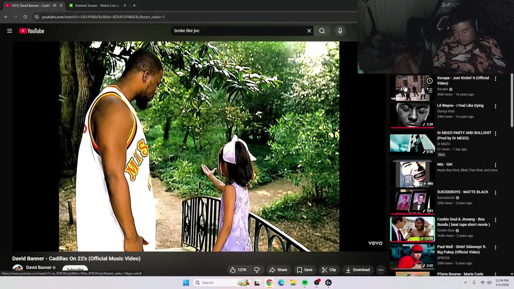
Task: Open Dr MDZO Party and Bullshit thumbnail
Action: pos(412,143)
